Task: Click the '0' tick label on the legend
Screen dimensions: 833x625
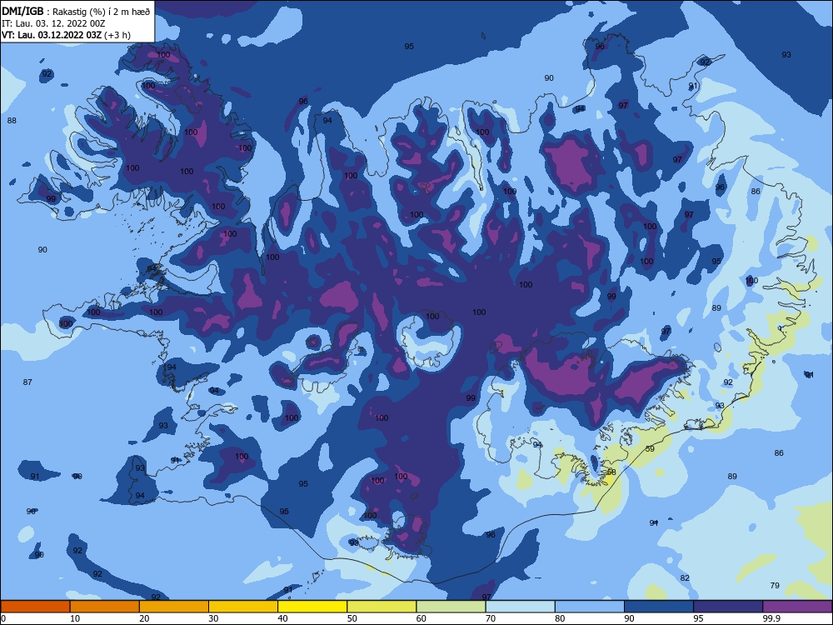Action: tap(3, 618)
